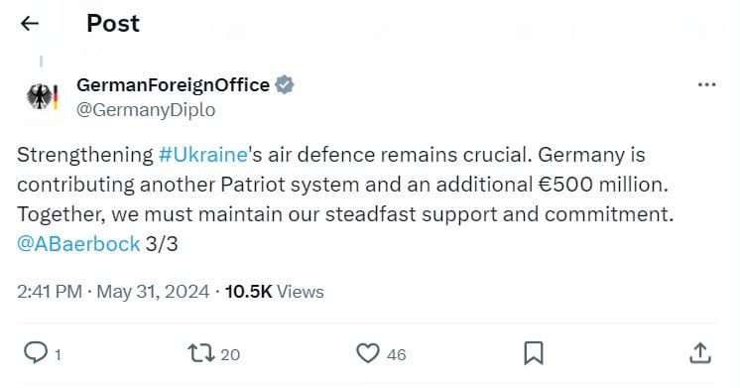View the 10.5K Views analytics

point(274,291)
